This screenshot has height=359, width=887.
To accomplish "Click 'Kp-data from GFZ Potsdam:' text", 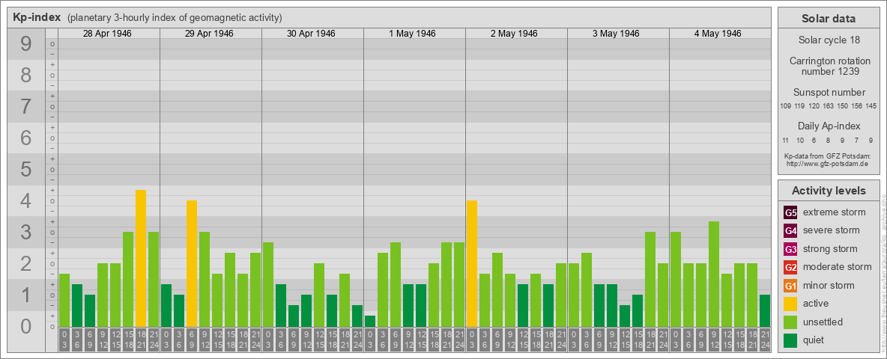I will (x=829, y=156).
